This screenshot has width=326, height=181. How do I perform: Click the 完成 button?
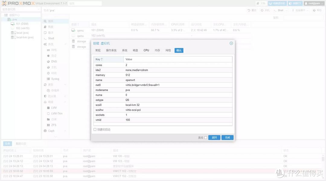coord(227,138)
